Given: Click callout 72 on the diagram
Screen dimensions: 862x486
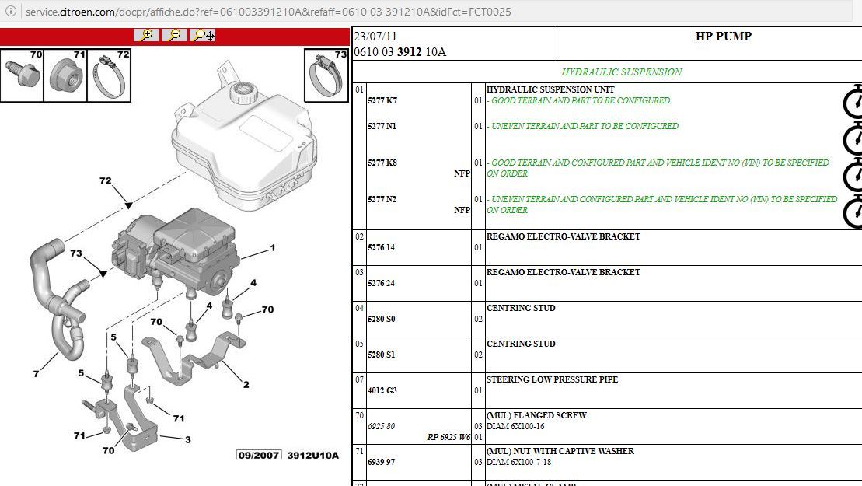Looking at the screenshot, I should (x=106, y=180).
